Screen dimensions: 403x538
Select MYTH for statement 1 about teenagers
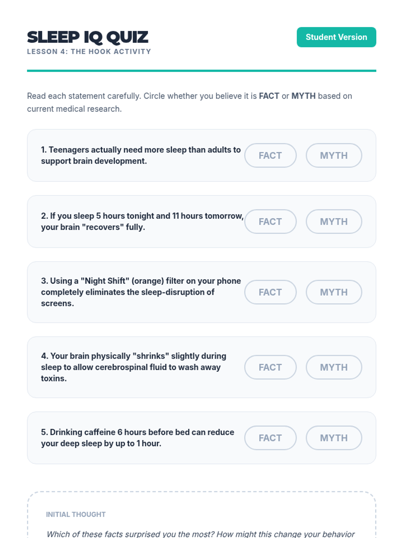(x=333, y=155)
